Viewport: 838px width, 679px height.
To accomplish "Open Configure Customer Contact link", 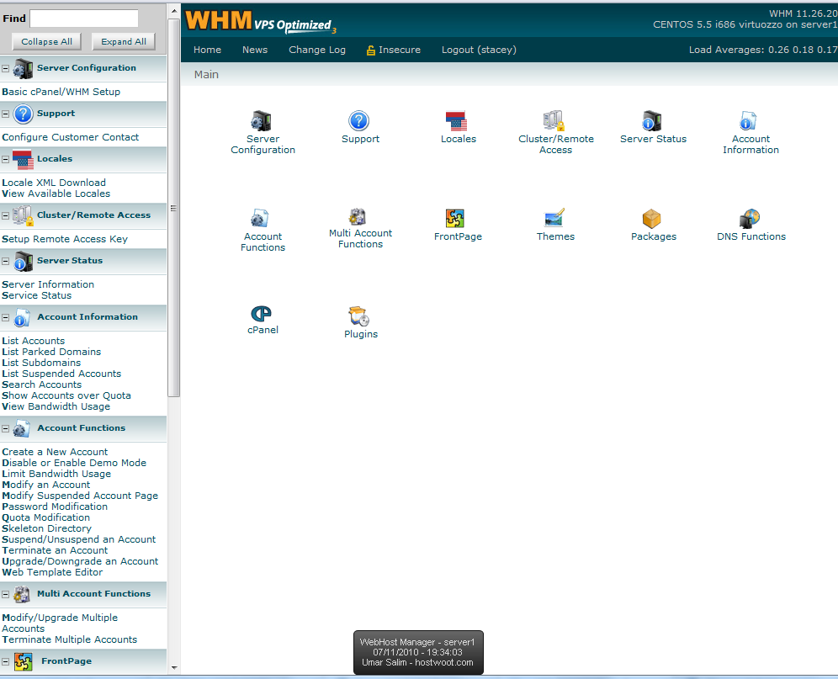I will 70,137.
